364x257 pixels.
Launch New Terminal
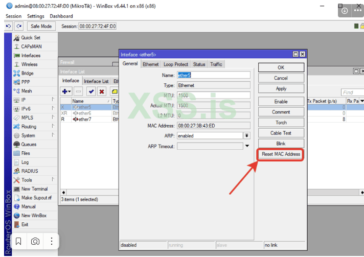(x=34, y=189)
